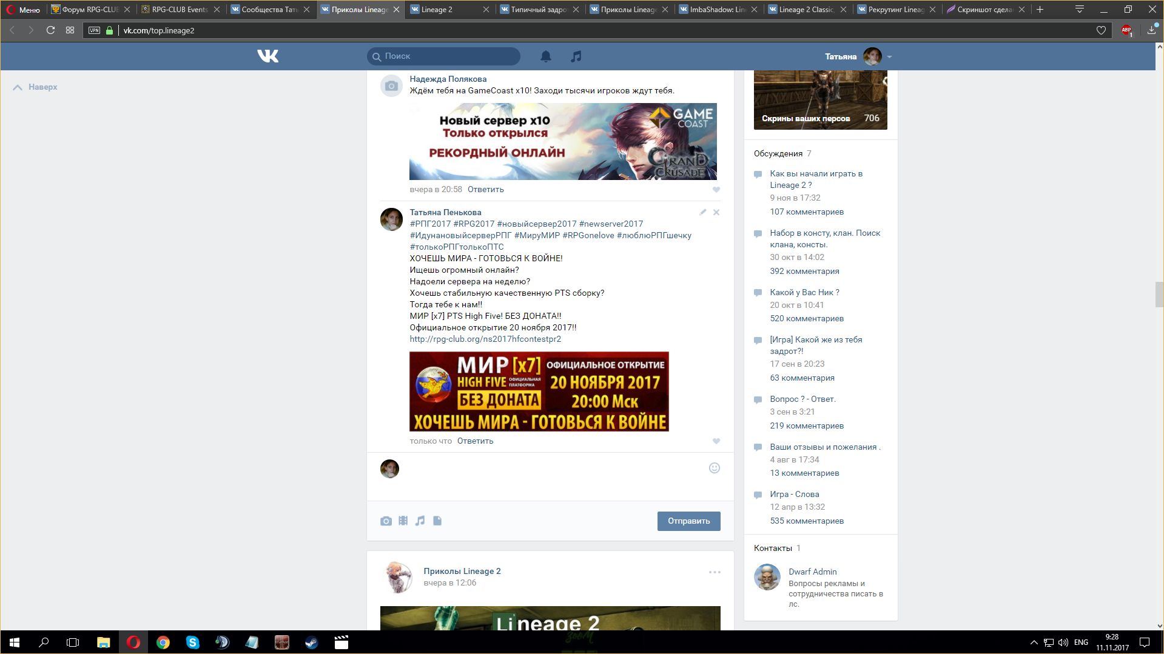Open the emoji smiley picker
The image size is (1164, 654).
point(715,468)
